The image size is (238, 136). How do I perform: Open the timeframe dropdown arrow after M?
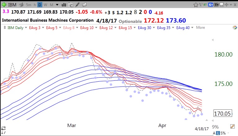pos(57,5)
